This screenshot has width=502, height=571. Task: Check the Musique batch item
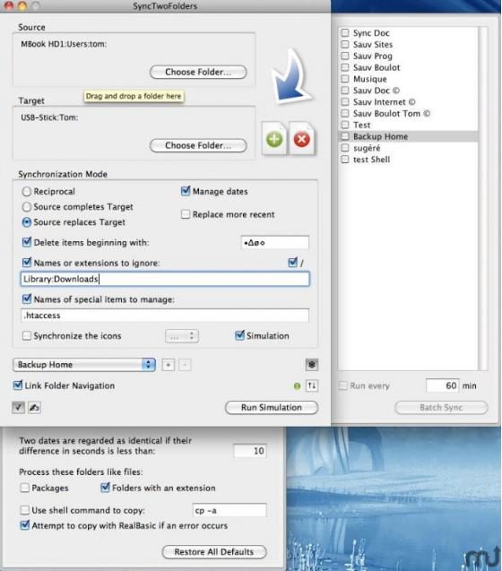point(344,79)
